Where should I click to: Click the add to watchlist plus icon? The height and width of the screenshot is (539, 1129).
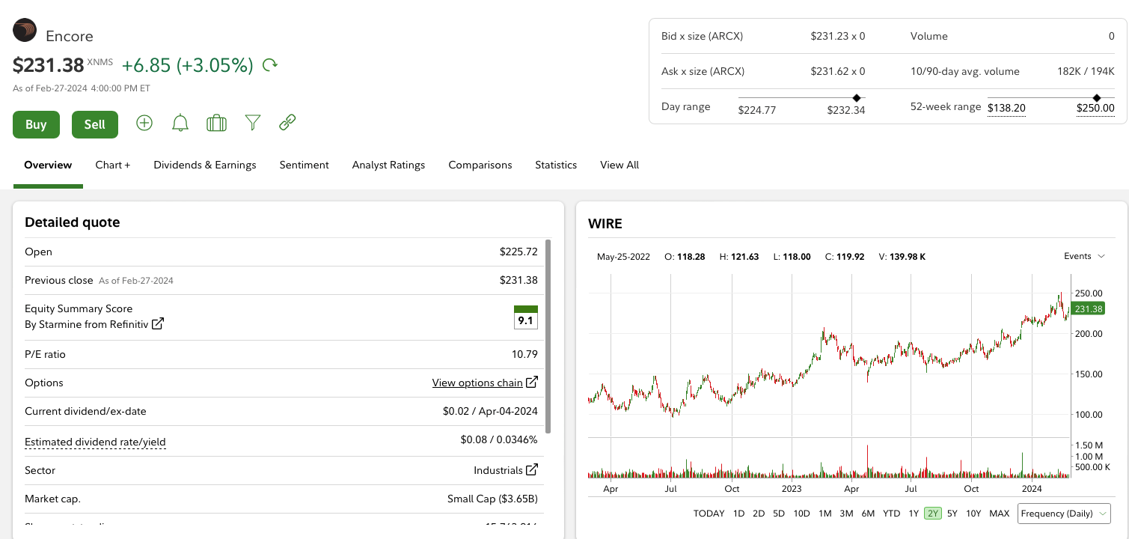(144, 123)
